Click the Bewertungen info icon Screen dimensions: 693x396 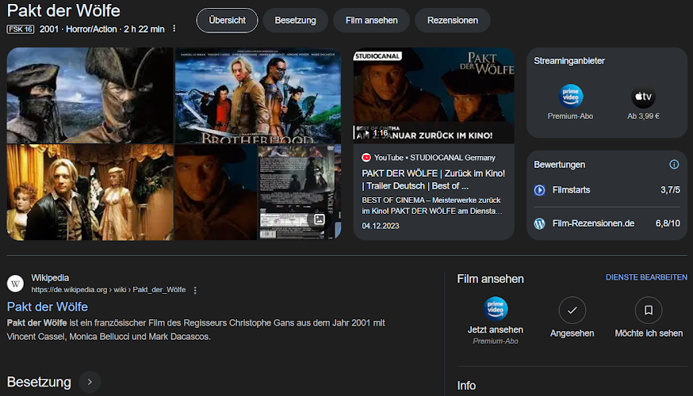674,164
